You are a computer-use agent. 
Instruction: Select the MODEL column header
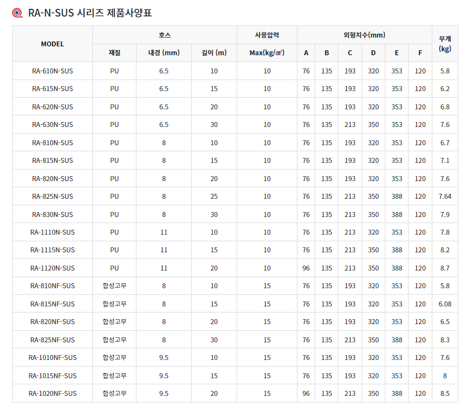pos(53,44)
